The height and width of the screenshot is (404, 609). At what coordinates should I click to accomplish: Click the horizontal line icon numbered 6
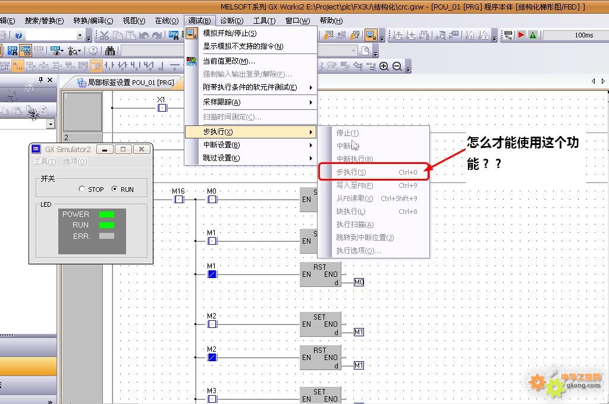click(x=175, y=67)
